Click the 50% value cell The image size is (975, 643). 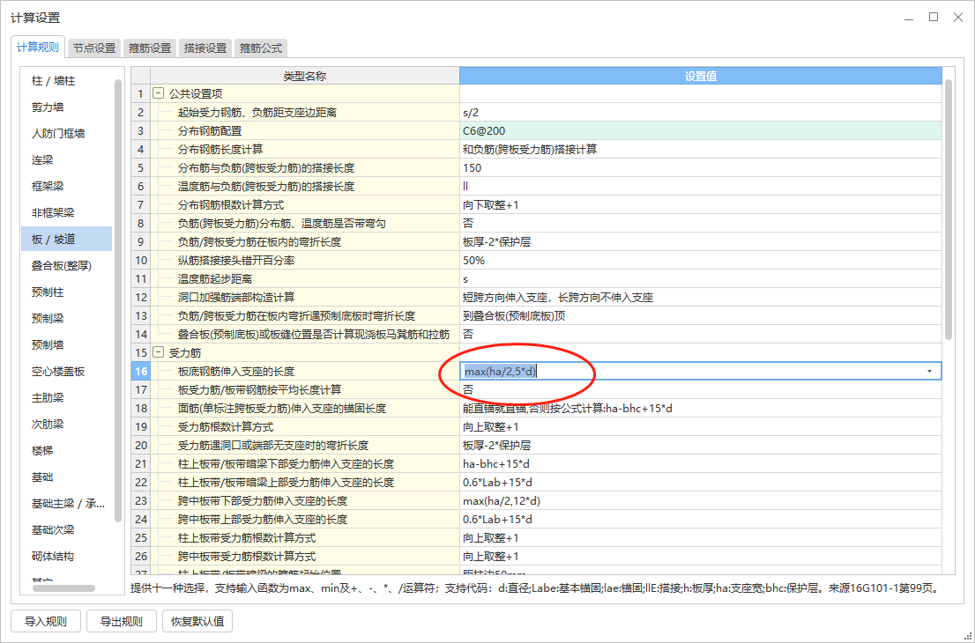pos(701,261)
